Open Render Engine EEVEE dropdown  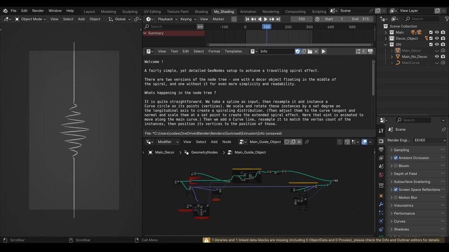tap(429, 140)
